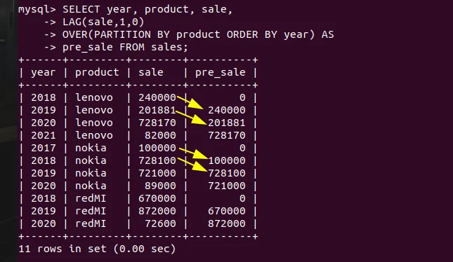Click the sale value 872000
The width and height of the screenshot is (453, 262).
[157, 211]
